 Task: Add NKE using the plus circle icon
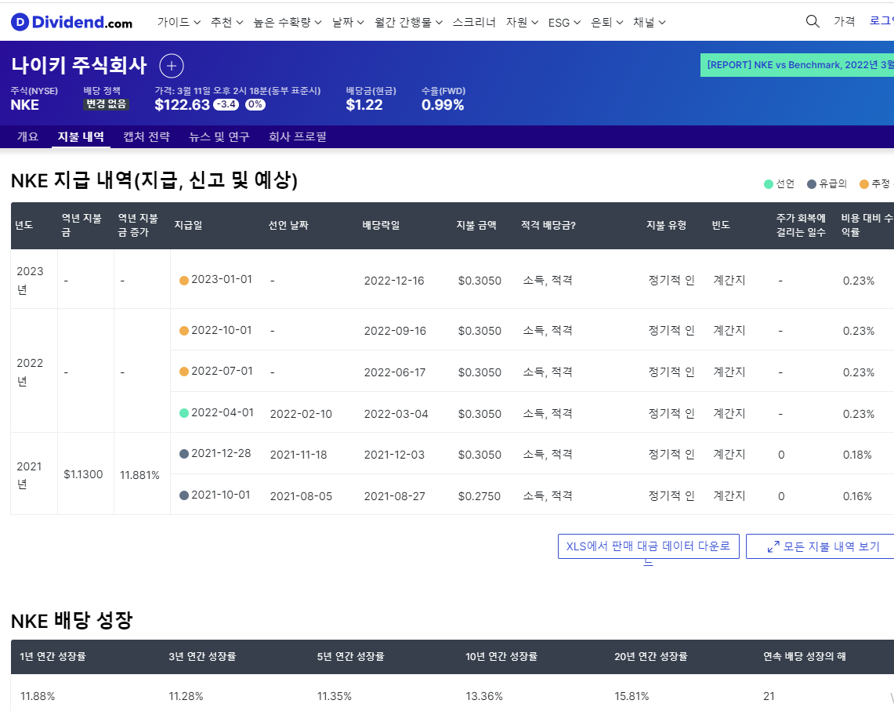tap(172, 66)
